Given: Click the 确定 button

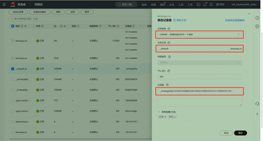Looking at the screenshot, I should pyautogui.click(x=240, y=133).
